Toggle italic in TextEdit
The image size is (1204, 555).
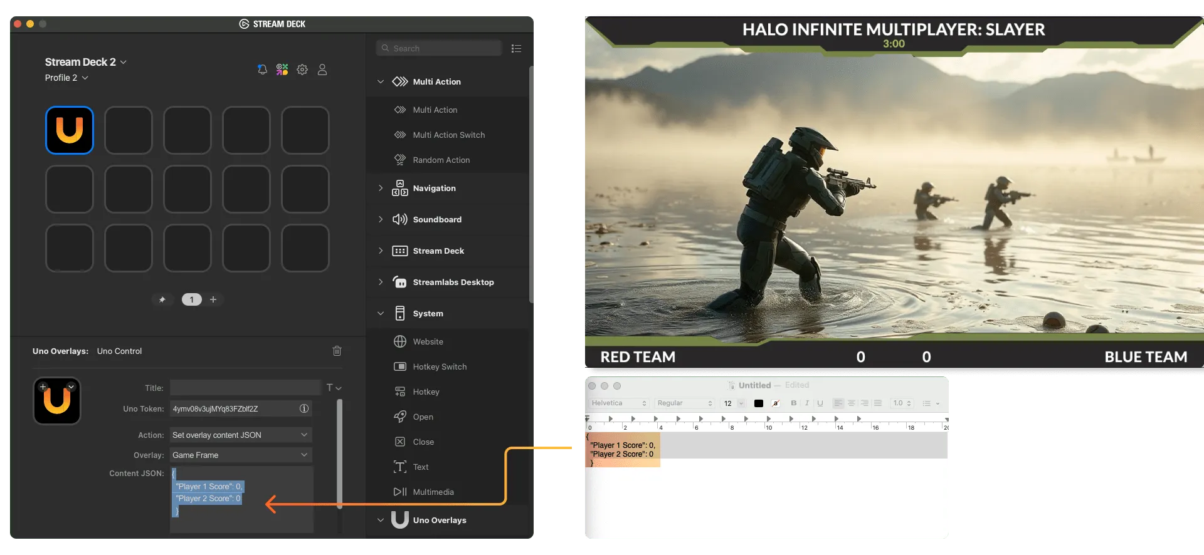point(807,403)
